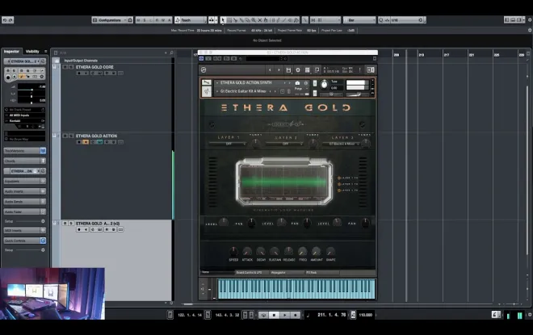Stop playback in the transport bar
533x335 pixels.
click(274, 316)
